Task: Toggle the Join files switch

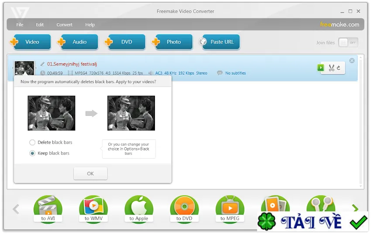Action: 348,43
